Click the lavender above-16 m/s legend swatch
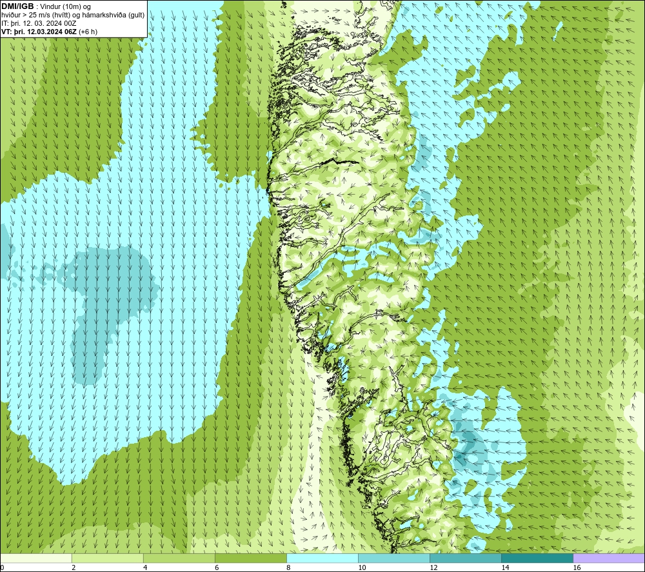This screenshot has width=645, height=572. pyautogui.click(x=609, y=558)
